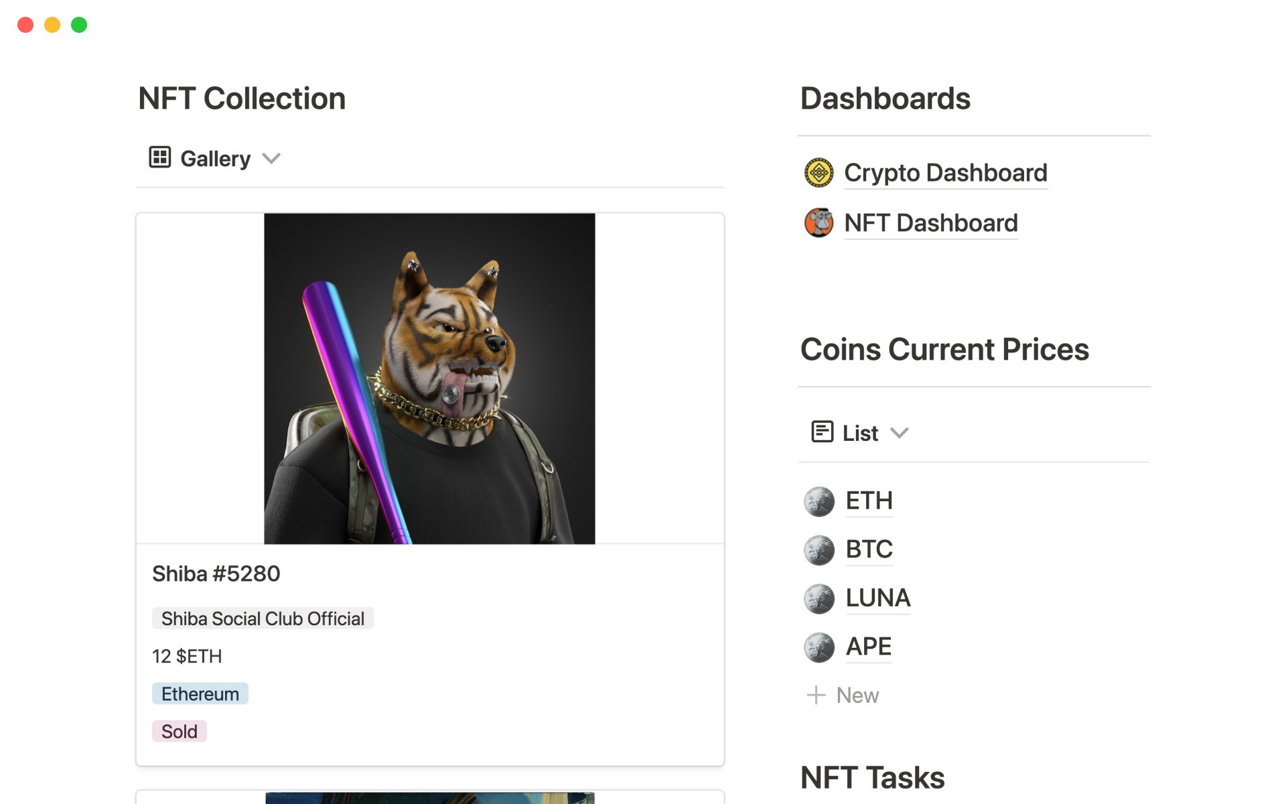Click the List view icon
The image size is (1286, 804).
click(x=822, y=432)
